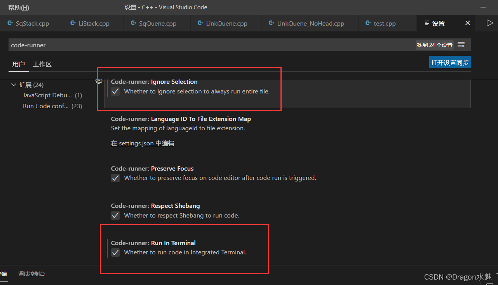Click the C++ file icon on SqQuene.cpp tab
498x285 pixels.
[x=134, y=23]
